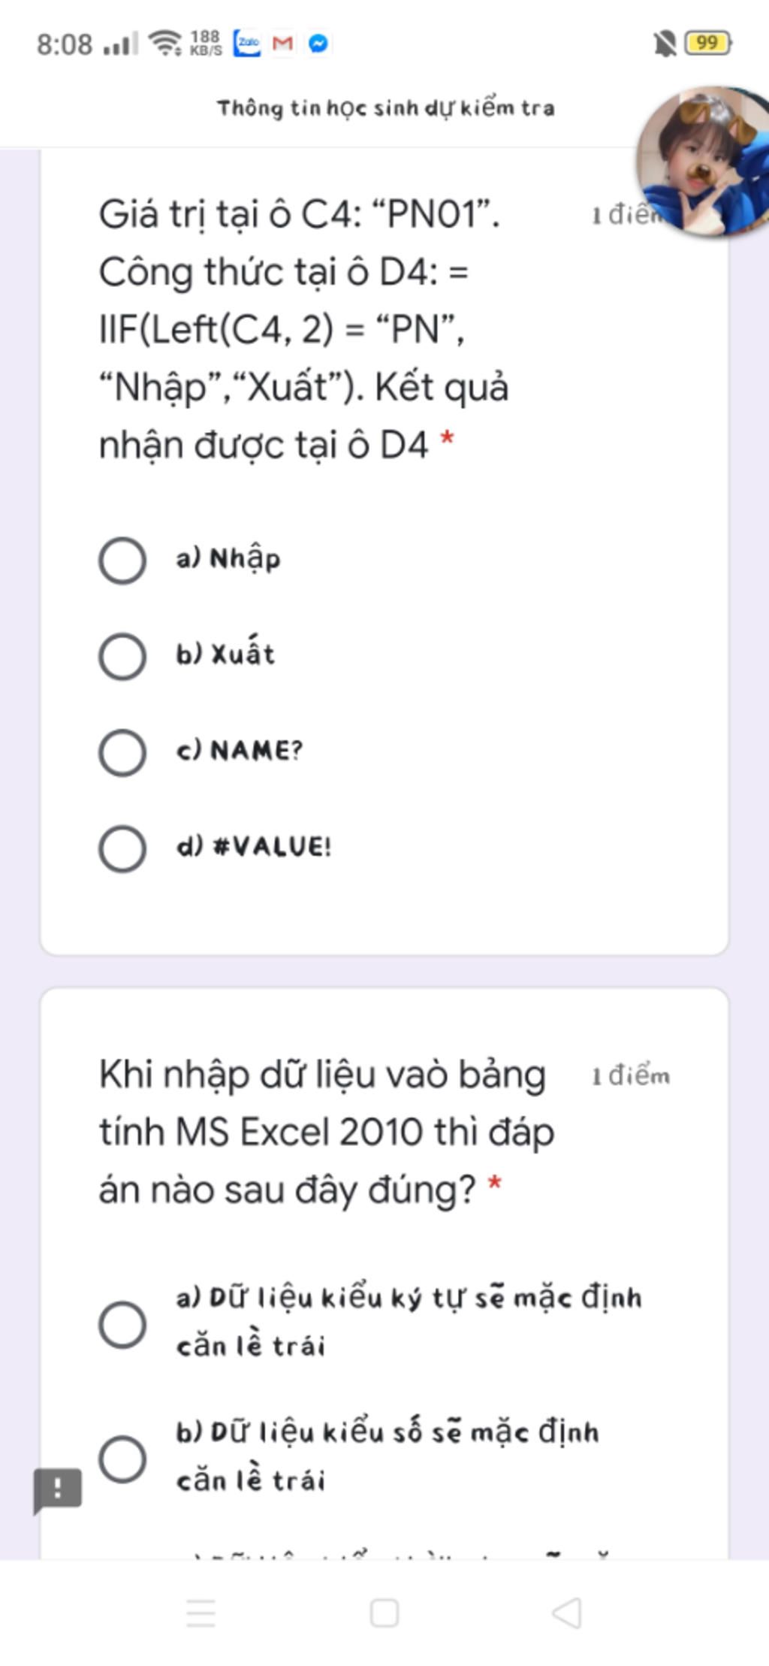
Task: Tap the report problem feedback icon
Action: tap(57, 1489)
